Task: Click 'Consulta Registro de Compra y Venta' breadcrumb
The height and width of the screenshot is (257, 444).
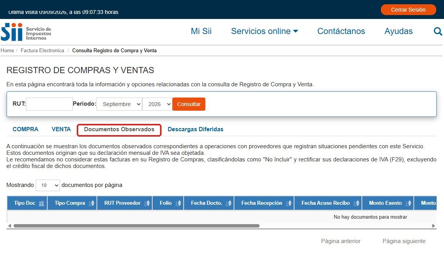Action: coord(114,50)
